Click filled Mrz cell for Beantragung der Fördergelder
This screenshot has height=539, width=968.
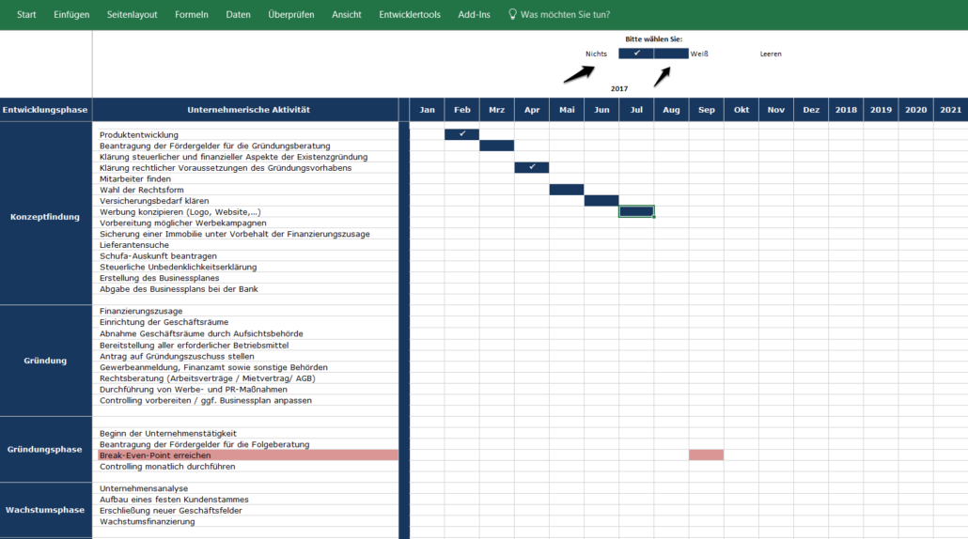pos(497,146)
